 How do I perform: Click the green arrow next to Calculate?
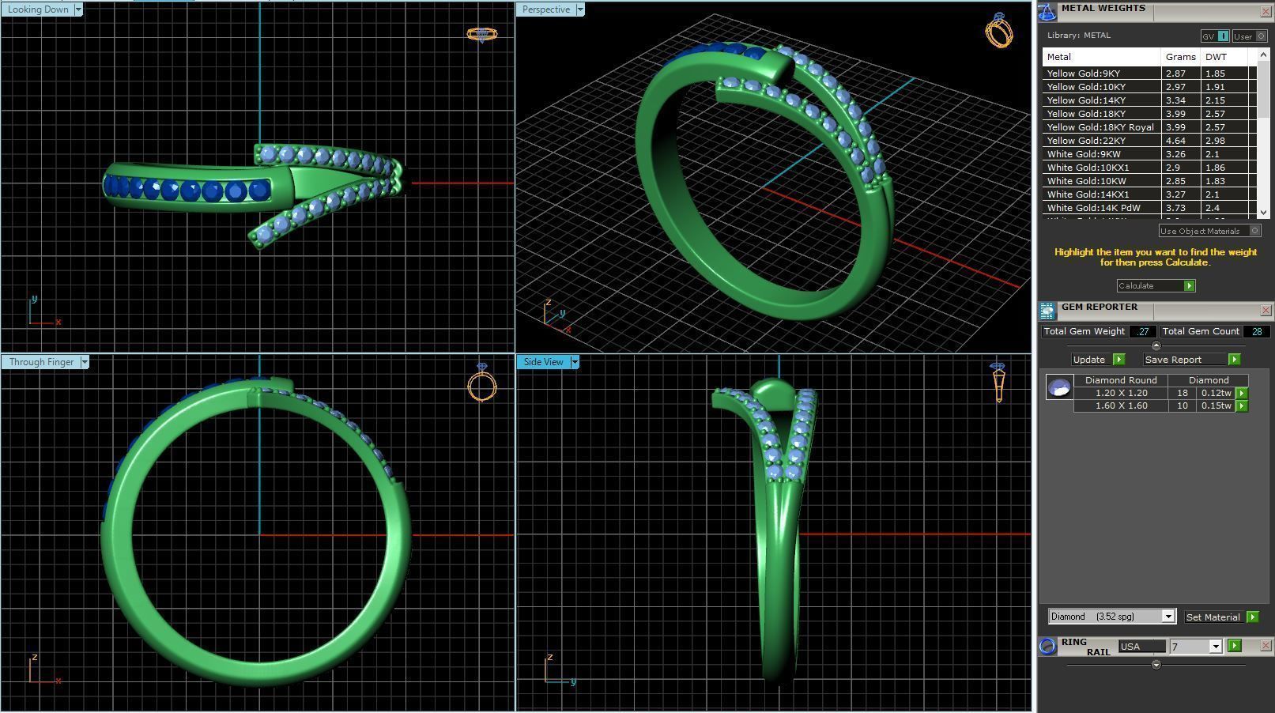[x=1189, y=286]
